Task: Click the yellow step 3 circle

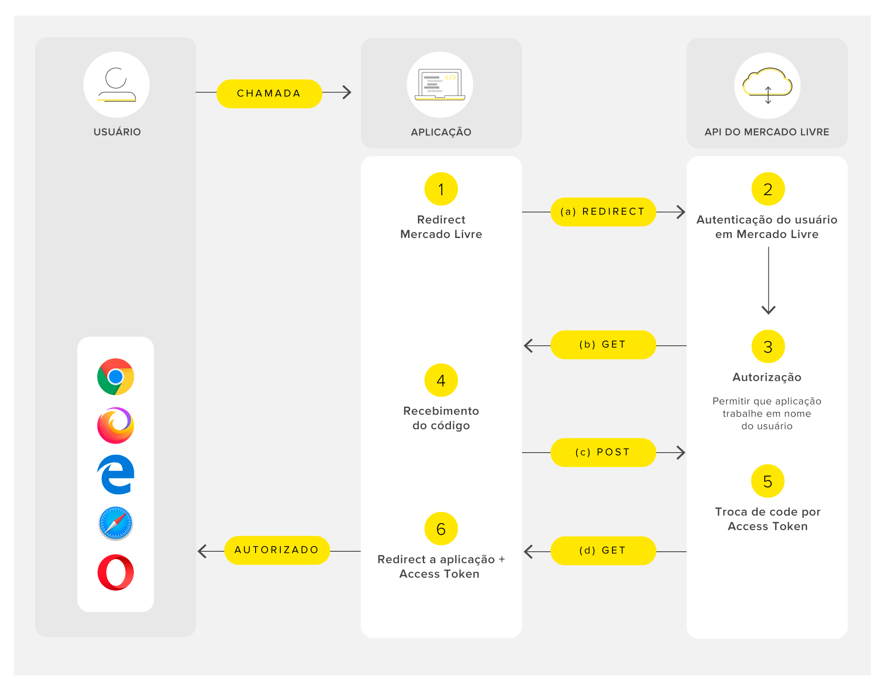Action: (x=768, y=347)
